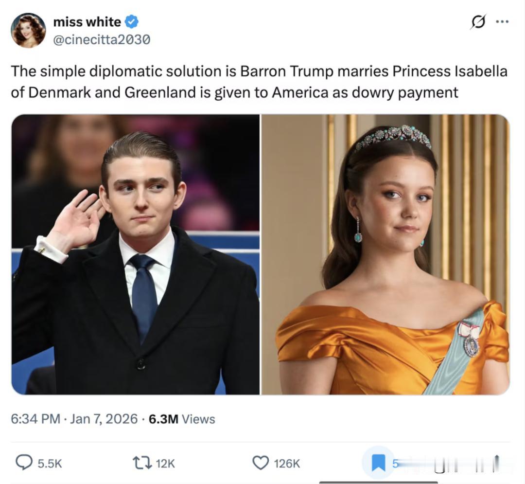The image size is (525, 484).
Task: Click the reply speech bubble icon
Action: (24, 463)
